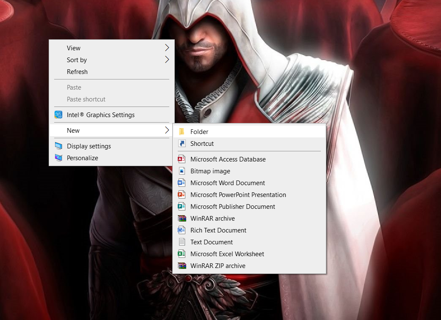This screenshot has width=441, height=320.
Task: Select Refresh from the context menu
Action: 112,71
